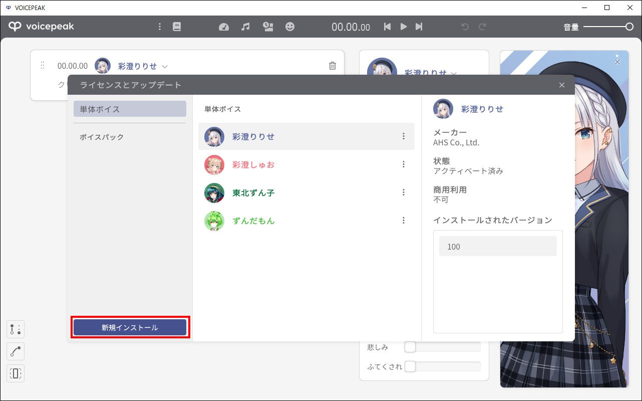Play the narration

click(403, 27)
